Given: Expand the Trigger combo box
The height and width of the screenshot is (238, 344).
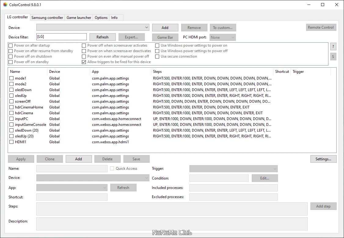Looking at the screenshot, I should click(233, 169).
